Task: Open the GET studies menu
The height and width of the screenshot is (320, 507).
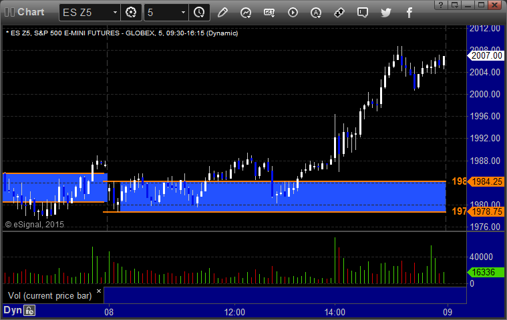Action: 269,13
